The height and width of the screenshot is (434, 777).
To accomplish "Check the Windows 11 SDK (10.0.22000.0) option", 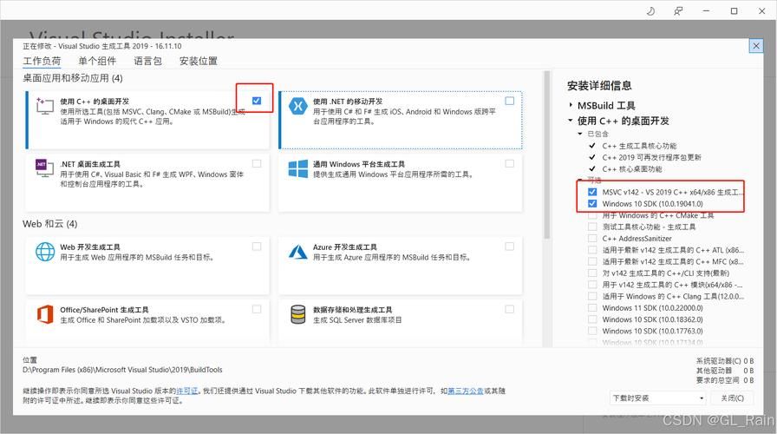I will (x=592, y=307).
